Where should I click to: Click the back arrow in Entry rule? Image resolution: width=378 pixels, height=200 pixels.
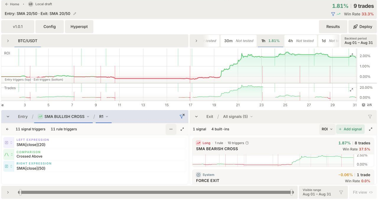(x=8, y=129)
